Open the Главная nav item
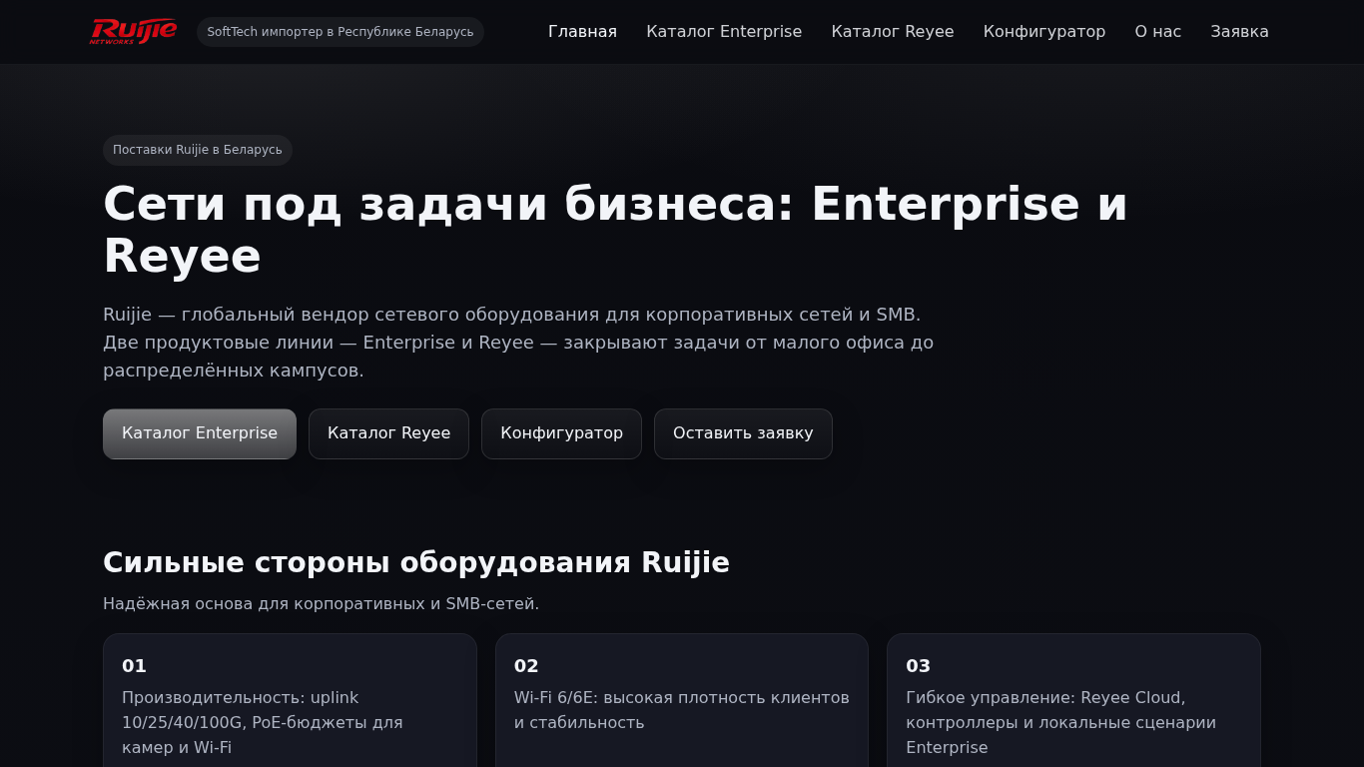 coord(582,32)
